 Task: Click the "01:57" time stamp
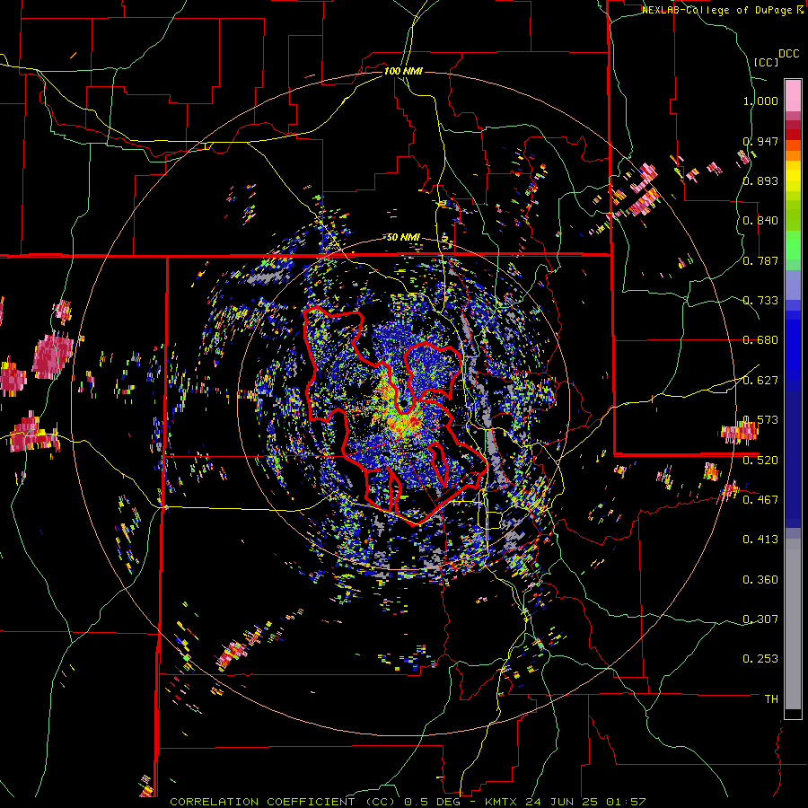tap(626, 802)
